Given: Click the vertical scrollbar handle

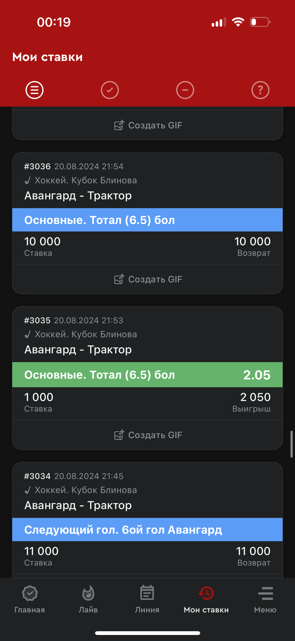Looking at the screenshot, I should click(x=291, y=444).
